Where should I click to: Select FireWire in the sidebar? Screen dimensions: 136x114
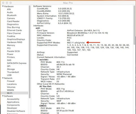click(x=11, y=36)
